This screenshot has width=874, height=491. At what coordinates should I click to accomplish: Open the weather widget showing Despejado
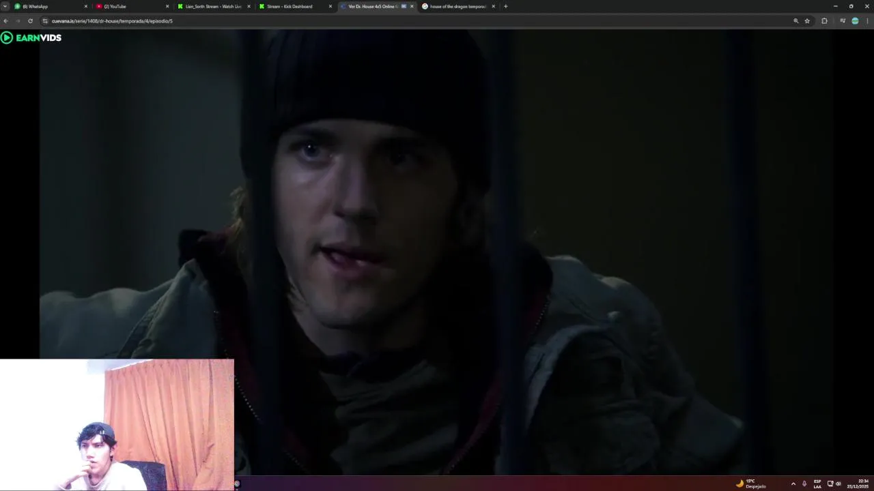tap(750, 483)
